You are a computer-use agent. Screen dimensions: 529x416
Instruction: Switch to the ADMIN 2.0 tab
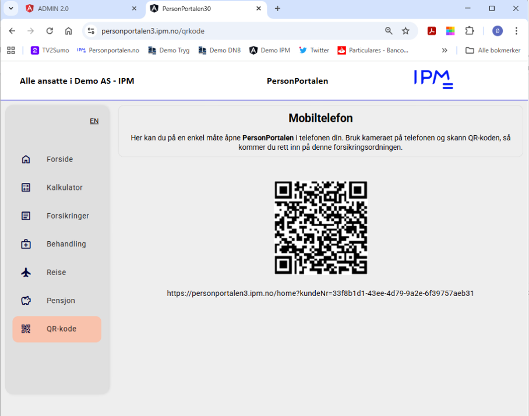pos(79,9)
